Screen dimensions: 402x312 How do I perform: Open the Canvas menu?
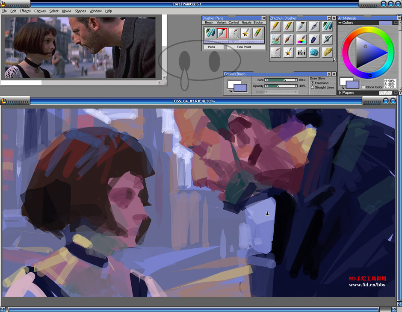(40, 11)
